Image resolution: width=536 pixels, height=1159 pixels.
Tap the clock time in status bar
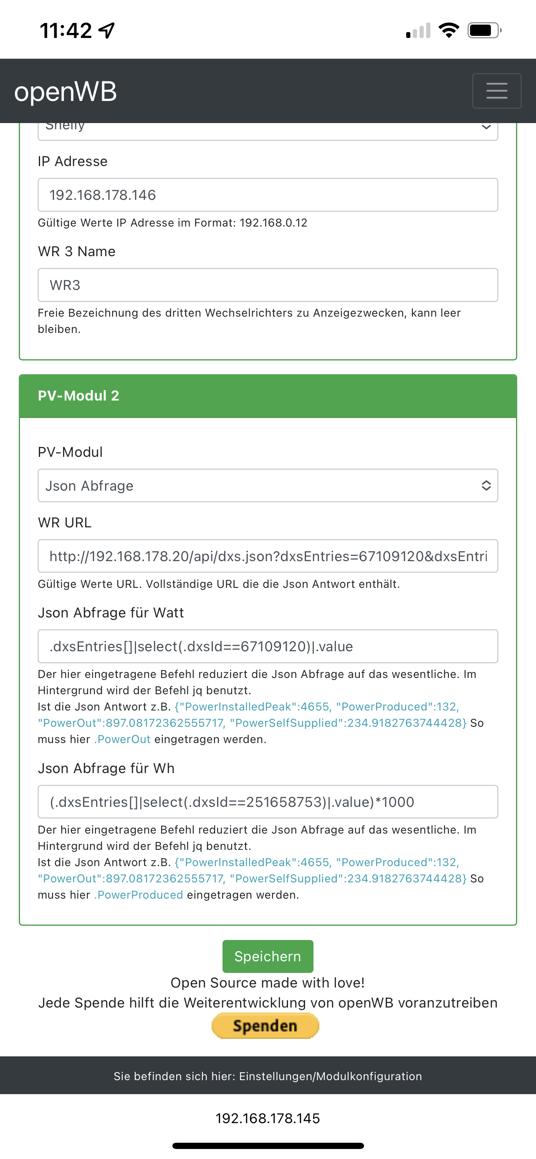(66, 30)
